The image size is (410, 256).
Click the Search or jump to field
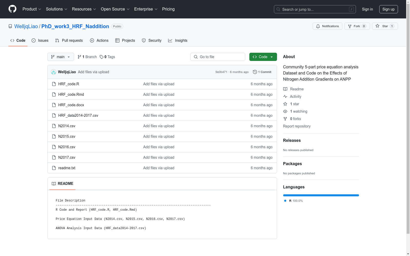coord(315,9)
